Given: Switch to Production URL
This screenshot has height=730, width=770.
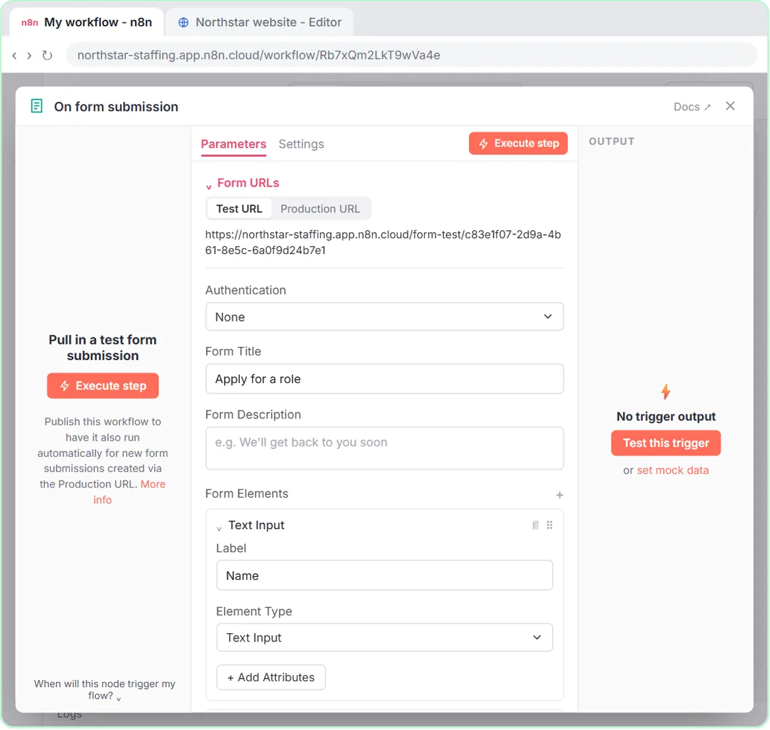Looking at the screenshot, I should point(320,209).
